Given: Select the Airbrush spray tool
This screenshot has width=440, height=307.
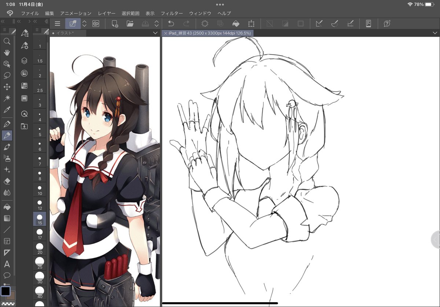Looking at the screenshot, I should click(7, 158).
